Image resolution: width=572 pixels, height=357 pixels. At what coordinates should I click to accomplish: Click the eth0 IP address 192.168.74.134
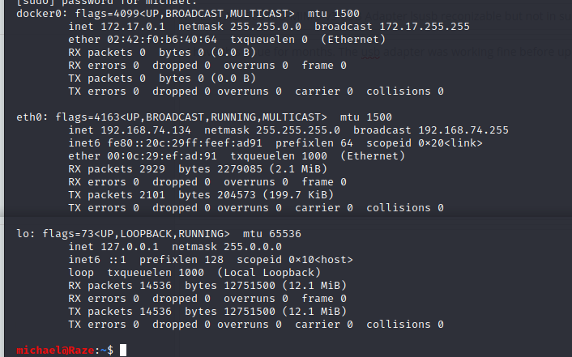click(x=150, y=130)
